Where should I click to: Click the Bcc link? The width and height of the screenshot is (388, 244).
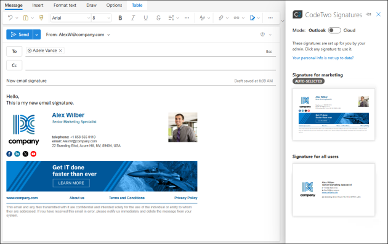tap(269, 52)
